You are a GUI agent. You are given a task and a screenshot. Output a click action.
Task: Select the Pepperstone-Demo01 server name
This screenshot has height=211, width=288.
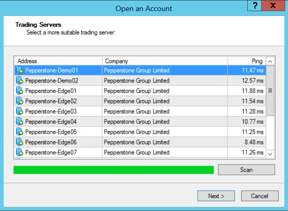pos(52,71)
